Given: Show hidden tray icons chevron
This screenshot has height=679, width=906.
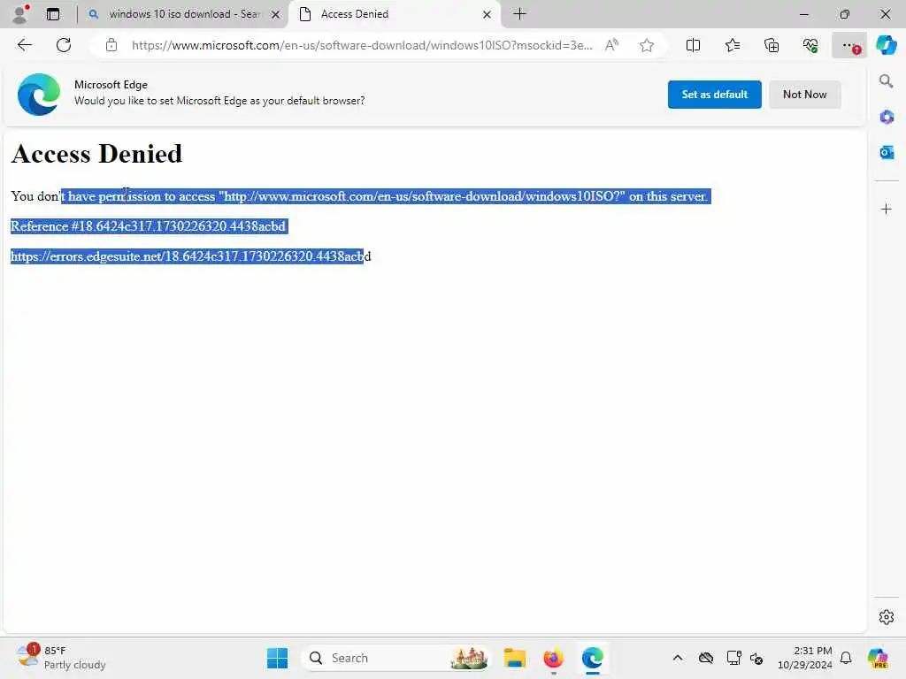Looking at the screenshot, I should (677, 658).
